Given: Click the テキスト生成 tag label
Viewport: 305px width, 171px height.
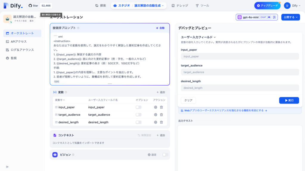Looking at the screenshot, I should (x=20, y=21).
